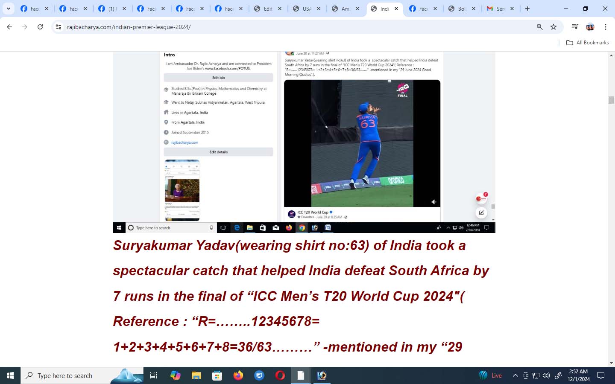This screenshot has width=615, height=384.
Task: Show hidden system tray icons
Action: [515, 375]
